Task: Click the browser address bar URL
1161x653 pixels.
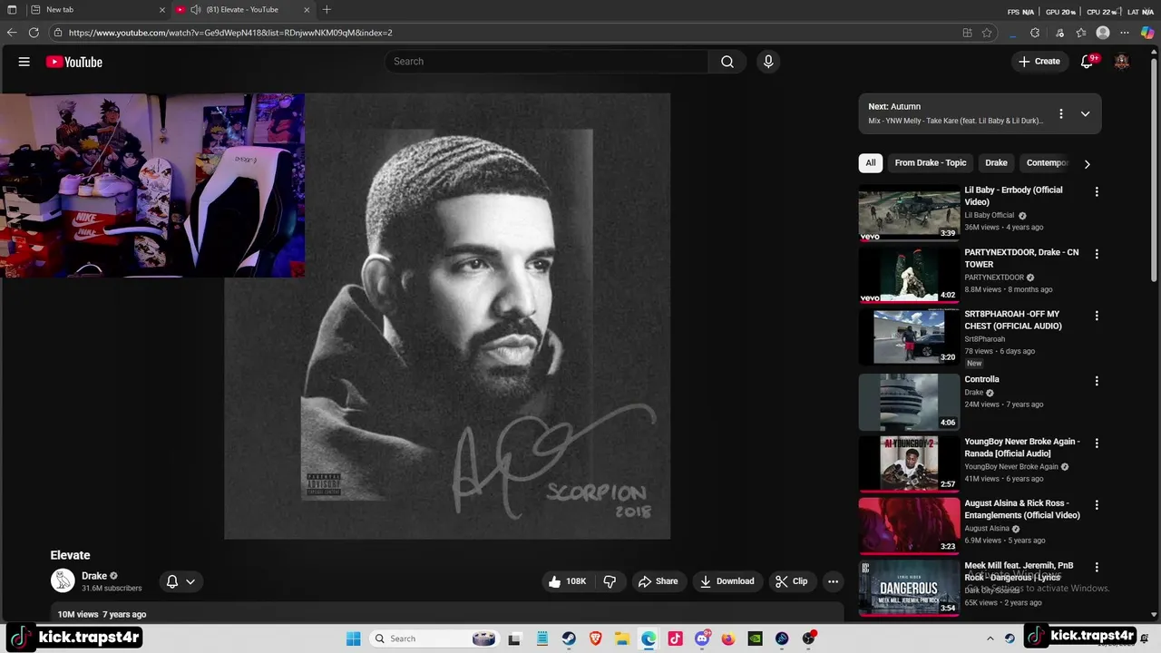Action: click(x=230, y=33)
